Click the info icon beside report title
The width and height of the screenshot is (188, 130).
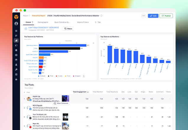point(101,16)
